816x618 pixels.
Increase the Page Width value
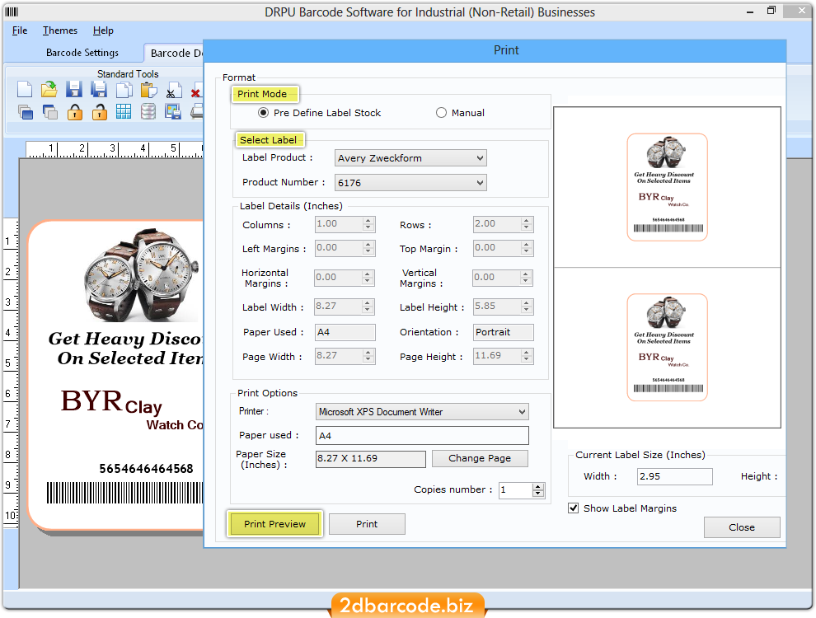tap(368, 353)
